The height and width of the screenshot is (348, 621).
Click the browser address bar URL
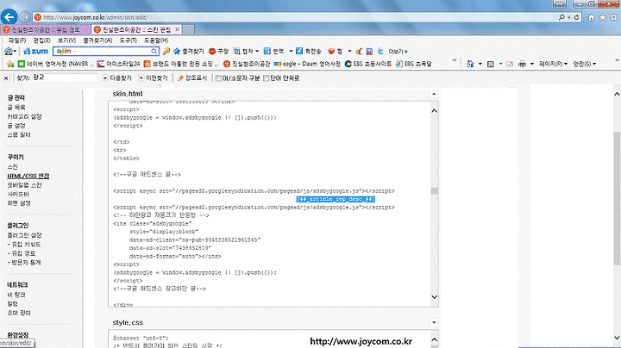pos(95,17)
